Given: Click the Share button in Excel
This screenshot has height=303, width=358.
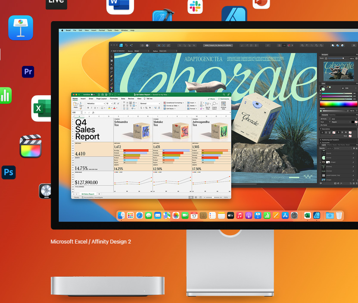Looking at the screenshot, I should [x=212, y=99].
